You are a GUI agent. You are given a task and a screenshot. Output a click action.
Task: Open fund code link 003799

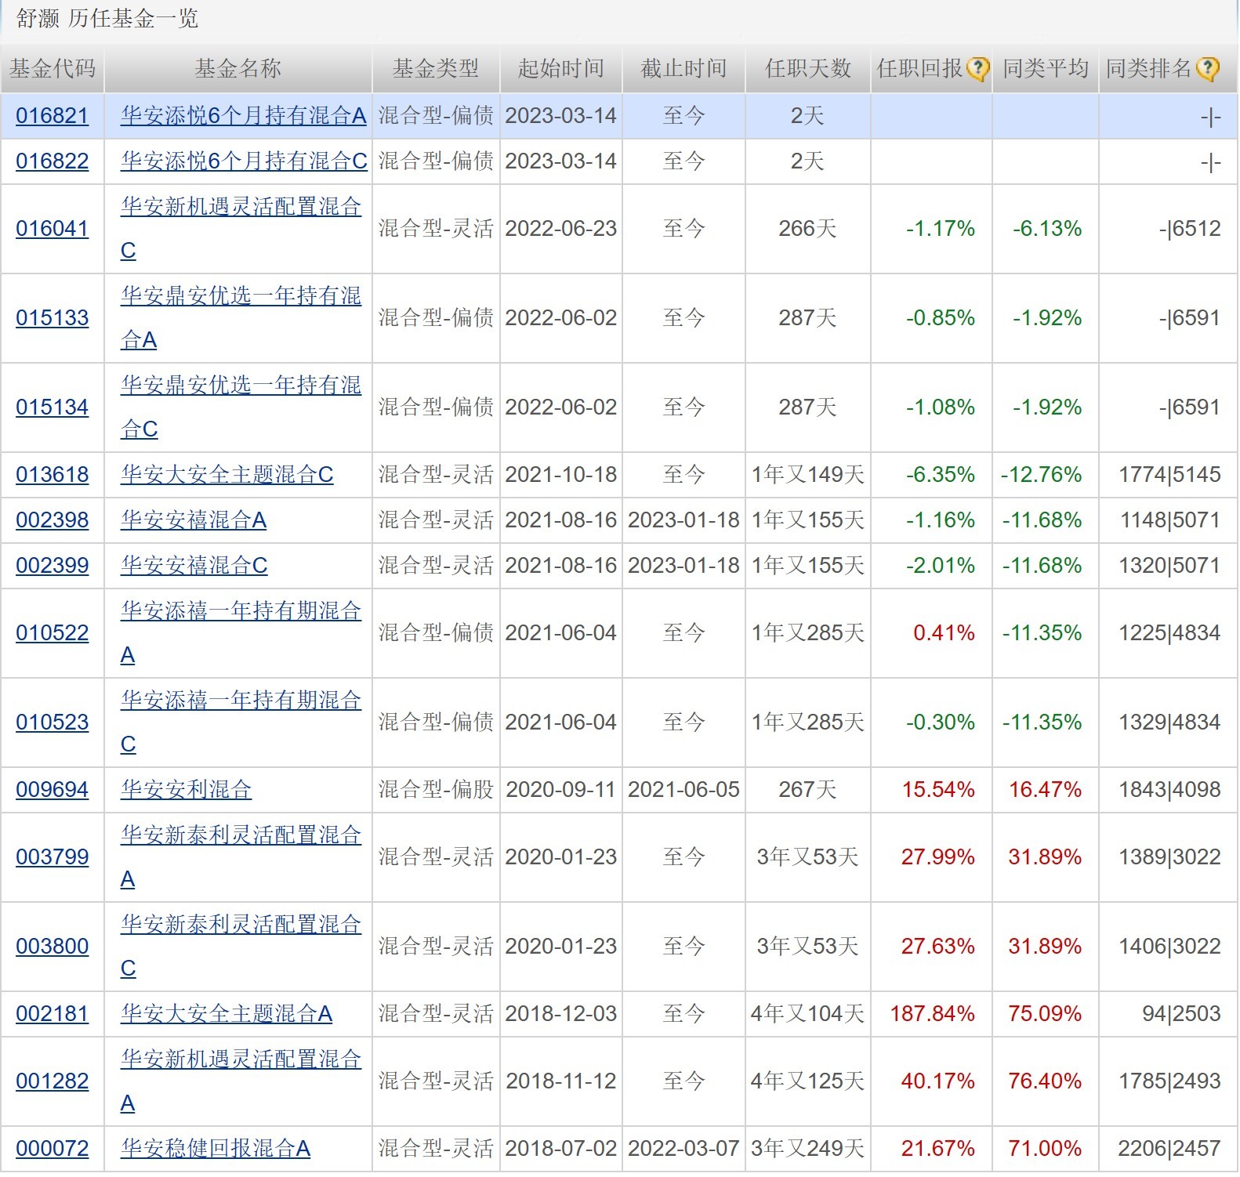click(53, 857)
